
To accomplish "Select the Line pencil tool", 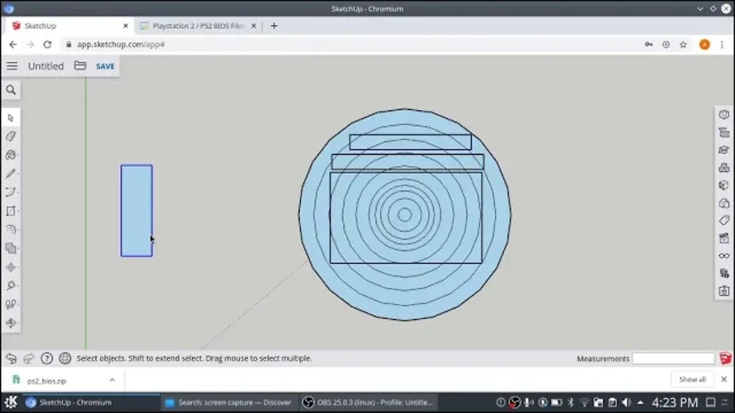I will 10,174.
